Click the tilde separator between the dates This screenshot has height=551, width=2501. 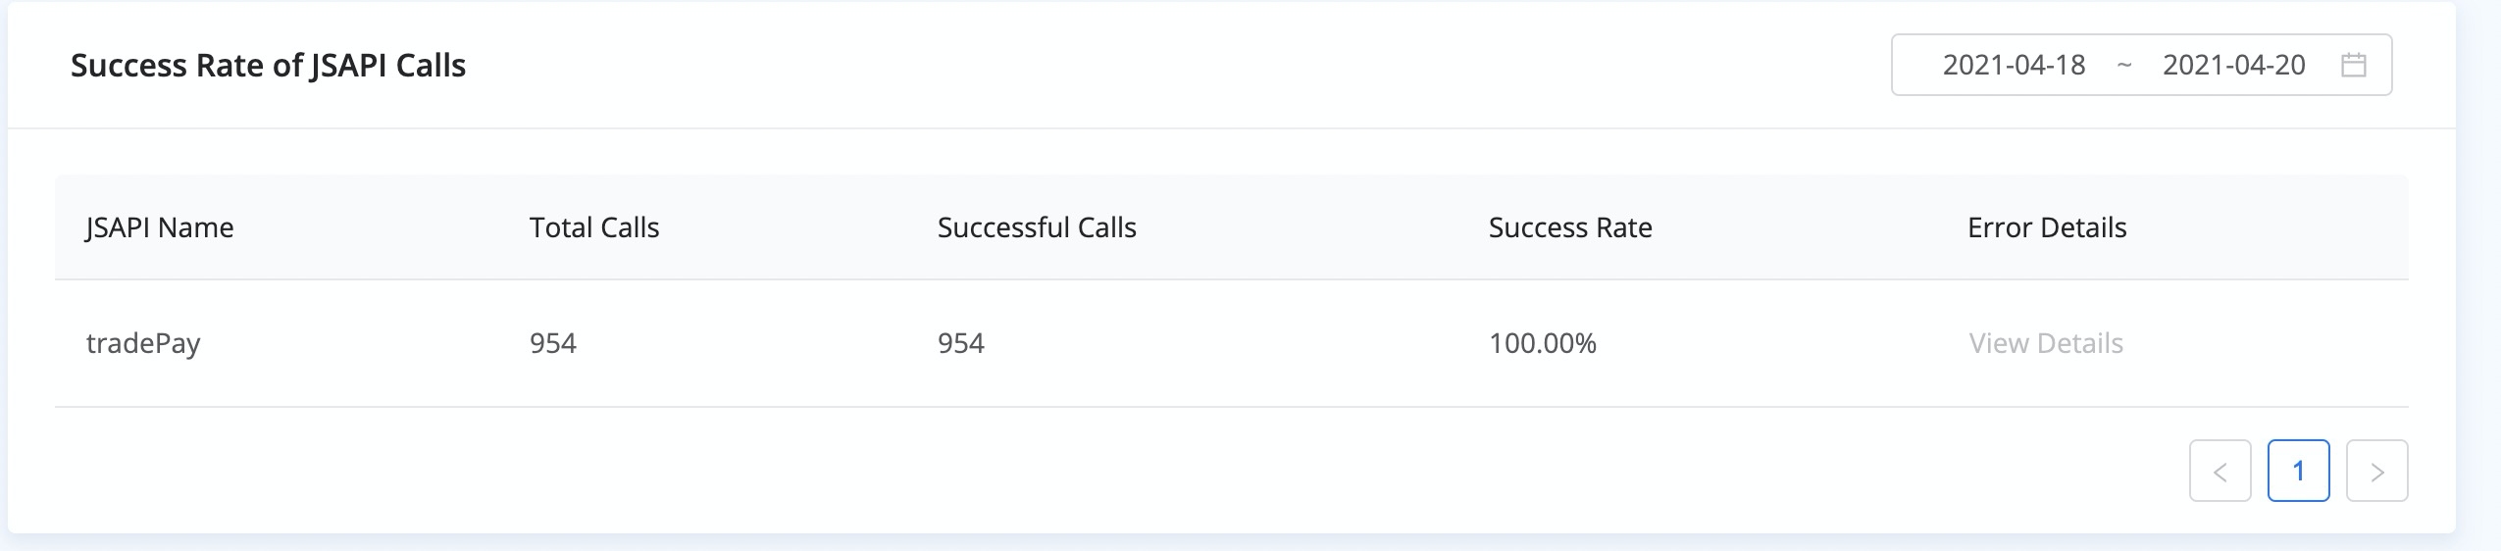(x=2124, y=65)
